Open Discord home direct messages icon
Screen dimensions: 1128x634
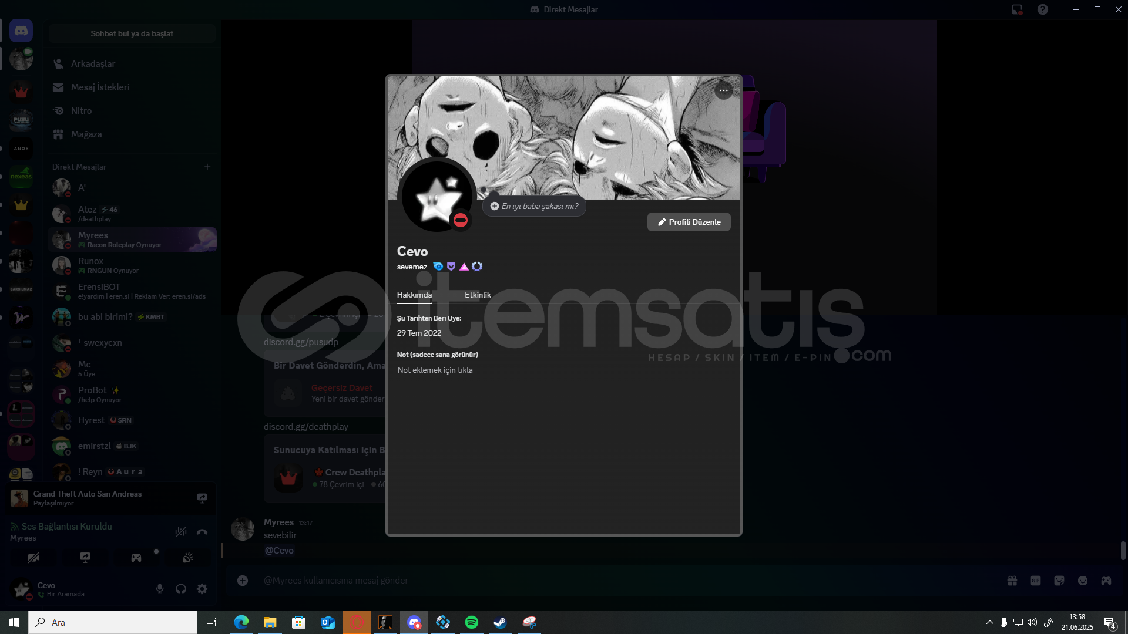click(x=21, y=31)
